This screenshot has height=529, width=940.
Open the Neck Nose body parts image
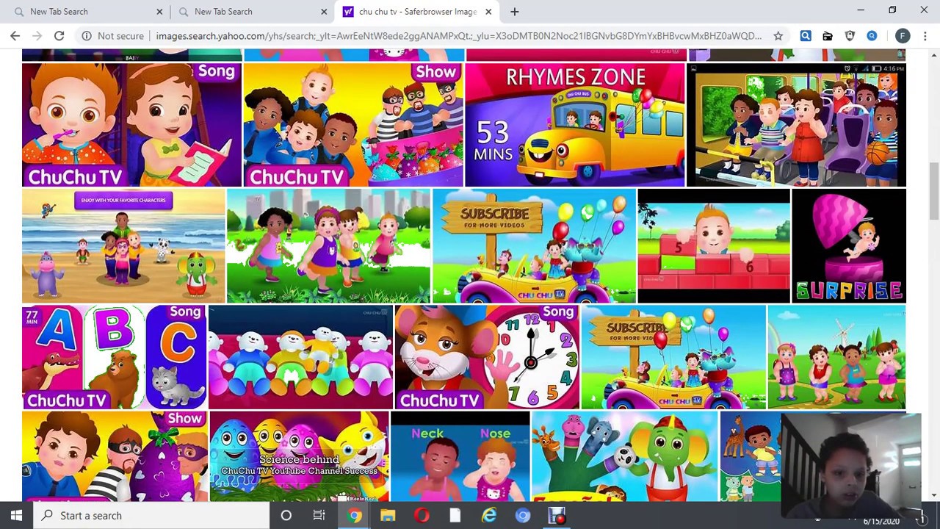tap(460, 456)
